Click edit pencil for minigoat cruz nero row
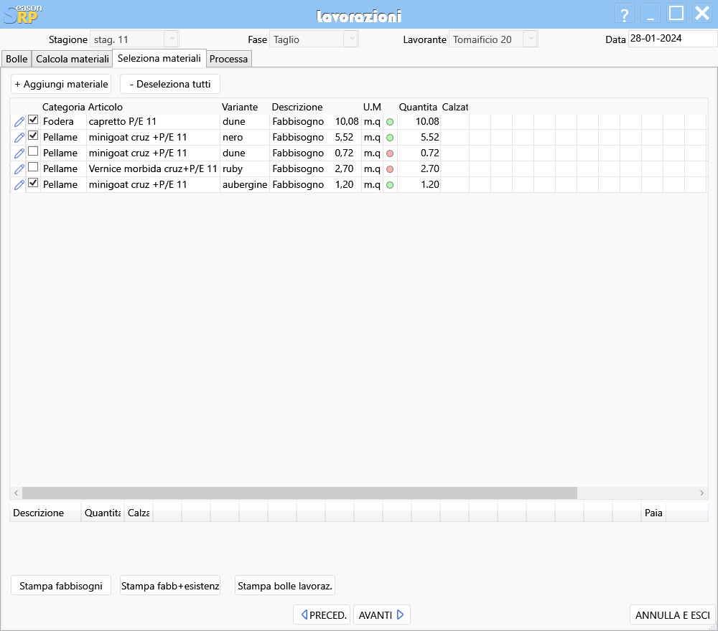Viewport: 718px width, 631px height. coord(19,138)
